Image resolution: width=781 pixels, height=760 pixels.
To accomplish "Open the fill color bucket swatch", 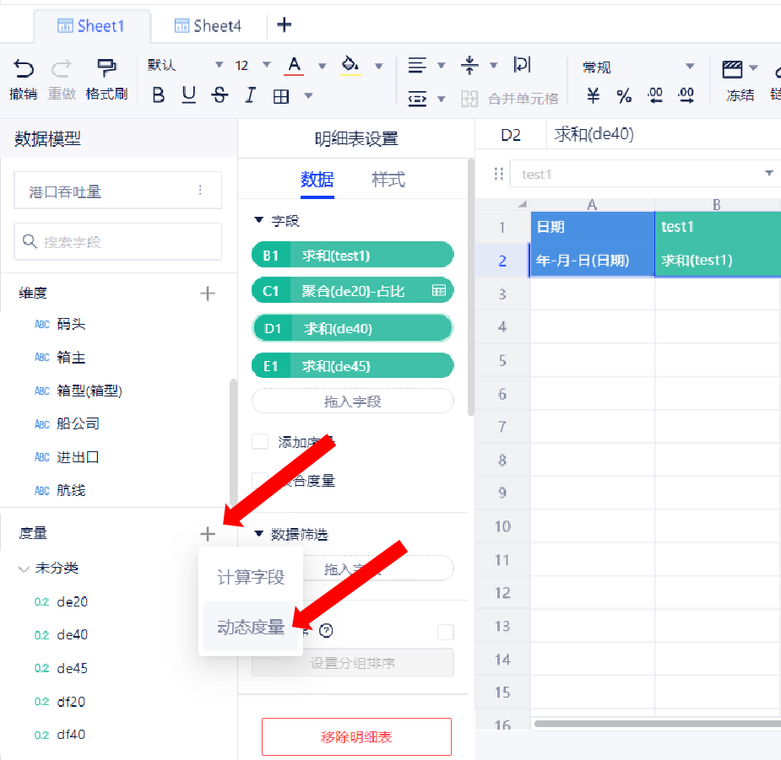I will point(350,66).
